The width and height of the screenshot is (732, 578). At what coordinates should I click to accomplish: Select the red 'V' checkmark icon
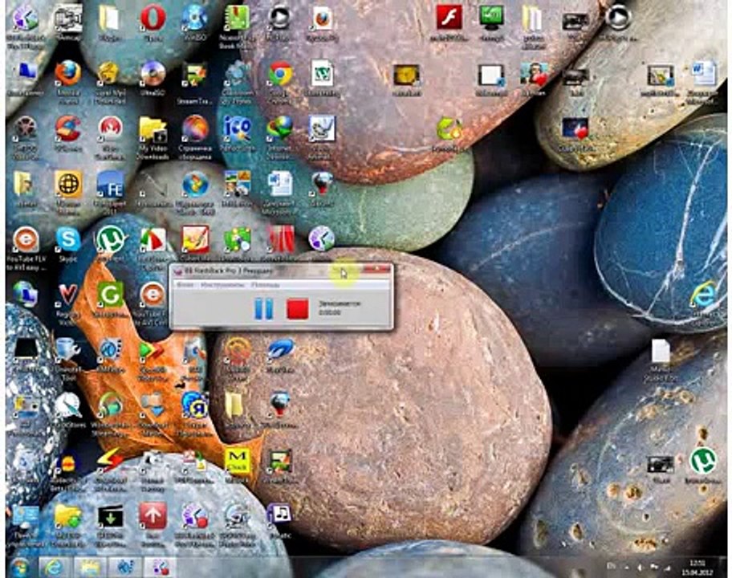(68, 295)
